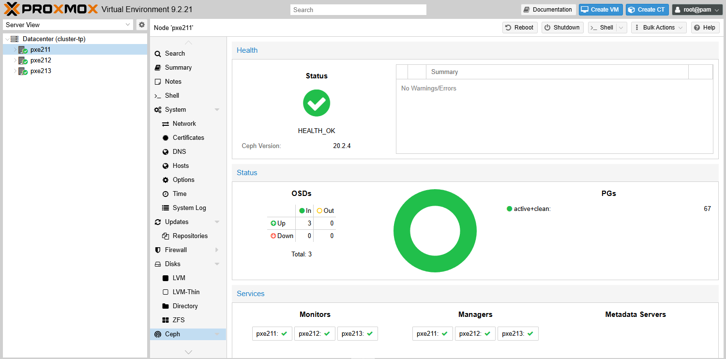Viewport: 726px width, 359px height.
Task: Click the pxe212 node server icon
Action: (x=23, y=60)
